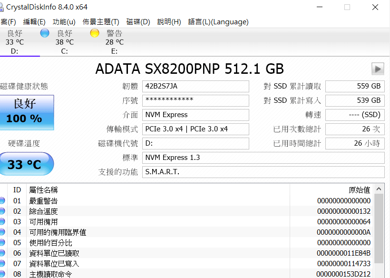Click raw value 00000000000064
390x278 pixels.
pyautogui.click(x=344, y=222)
